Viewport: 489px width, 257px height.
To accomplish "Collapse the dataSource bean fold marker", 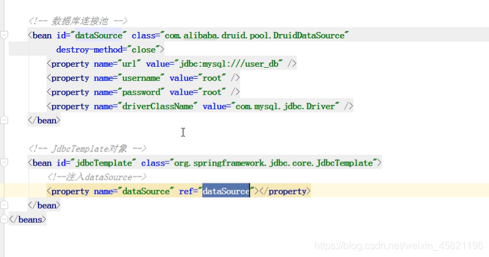I will pyautogui.click(x=4, y=35).
